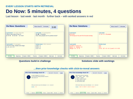Select Explain + MWB tab after Objectives on Questions slide

click(x=27, y=56)
